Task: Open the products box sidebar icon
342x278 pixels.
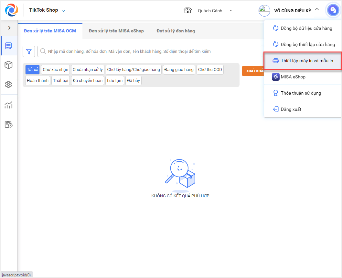Action: tap(8, 65)
